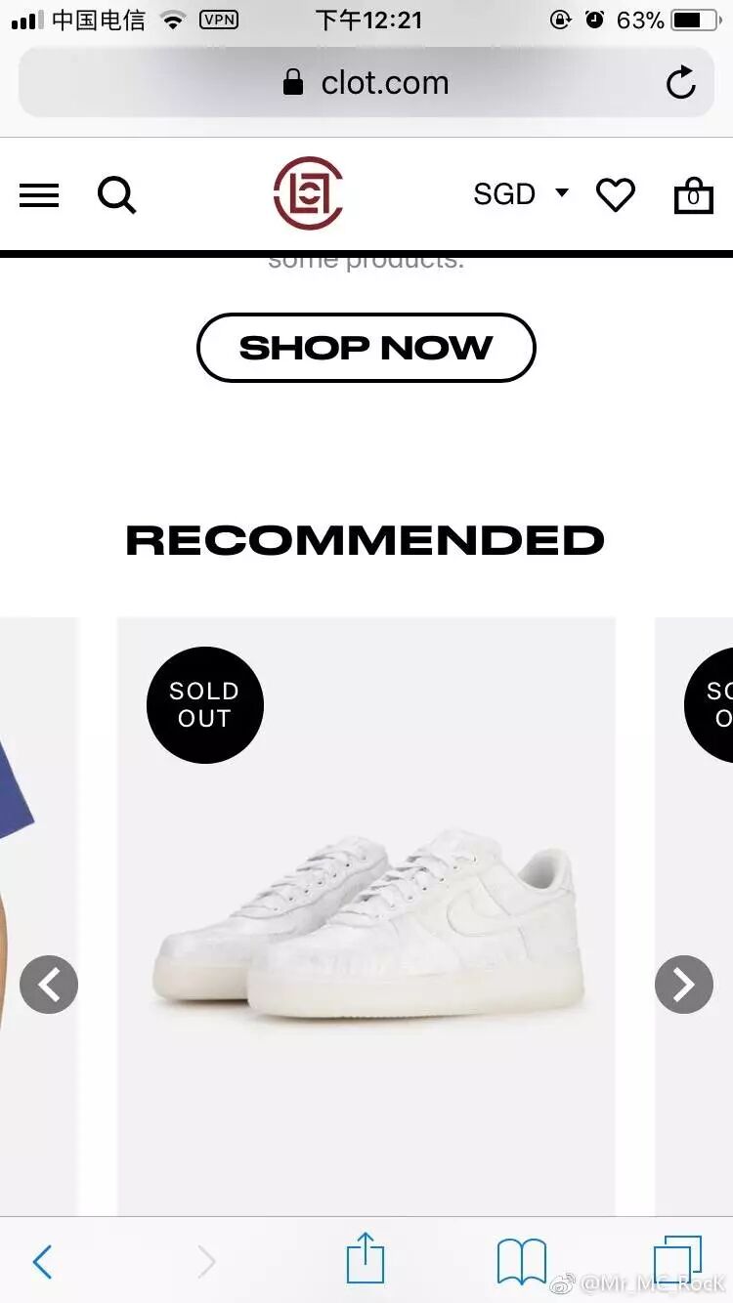Open the shopping bag cart

pos(694,194)
